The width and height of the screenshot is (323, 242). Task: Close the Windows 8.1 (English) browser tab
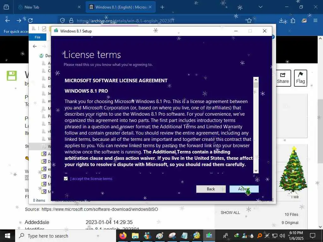pyautogui.click(x=150, y=7)
